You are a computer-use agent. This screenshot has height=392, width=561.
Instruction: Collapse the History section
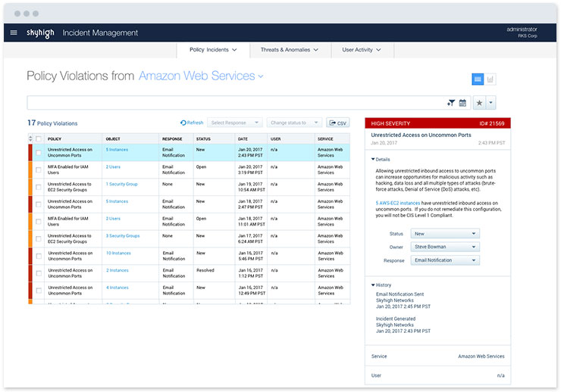tap(381, 285)
